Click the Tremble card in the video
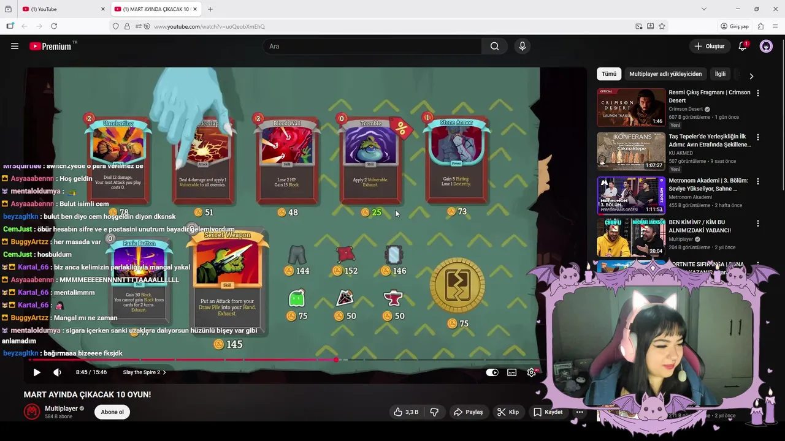This screenshot has width=785, height=441. click(370, 160)
